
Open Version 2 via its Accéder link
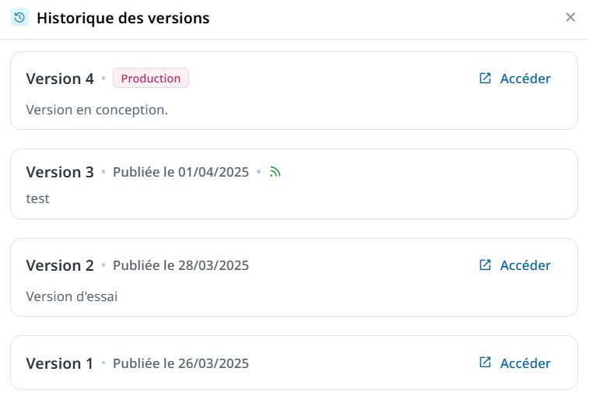[525, 265]
